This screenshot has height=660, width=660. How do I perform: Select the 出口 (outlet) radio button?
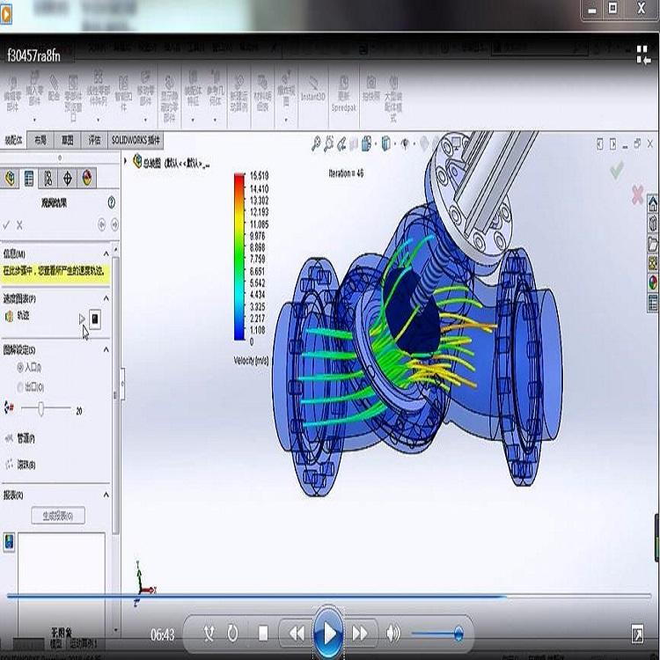pos(21,386)
